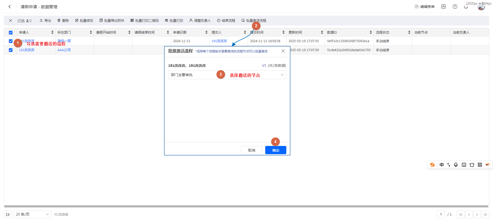Click the 导出 export toolbar icon

(x=41, y=20)
